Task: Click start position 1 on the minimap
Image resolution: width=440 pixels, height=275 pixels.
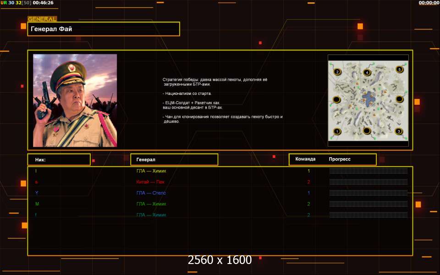Action: tap(337, 132)
